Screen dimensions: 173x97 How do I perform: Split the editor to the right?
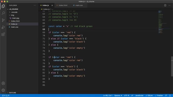(165, 5)
